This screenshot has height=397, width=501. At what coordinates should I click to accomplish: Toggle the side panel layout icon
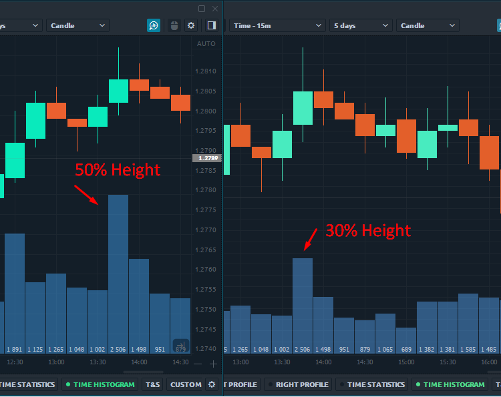tap(211, 25)
